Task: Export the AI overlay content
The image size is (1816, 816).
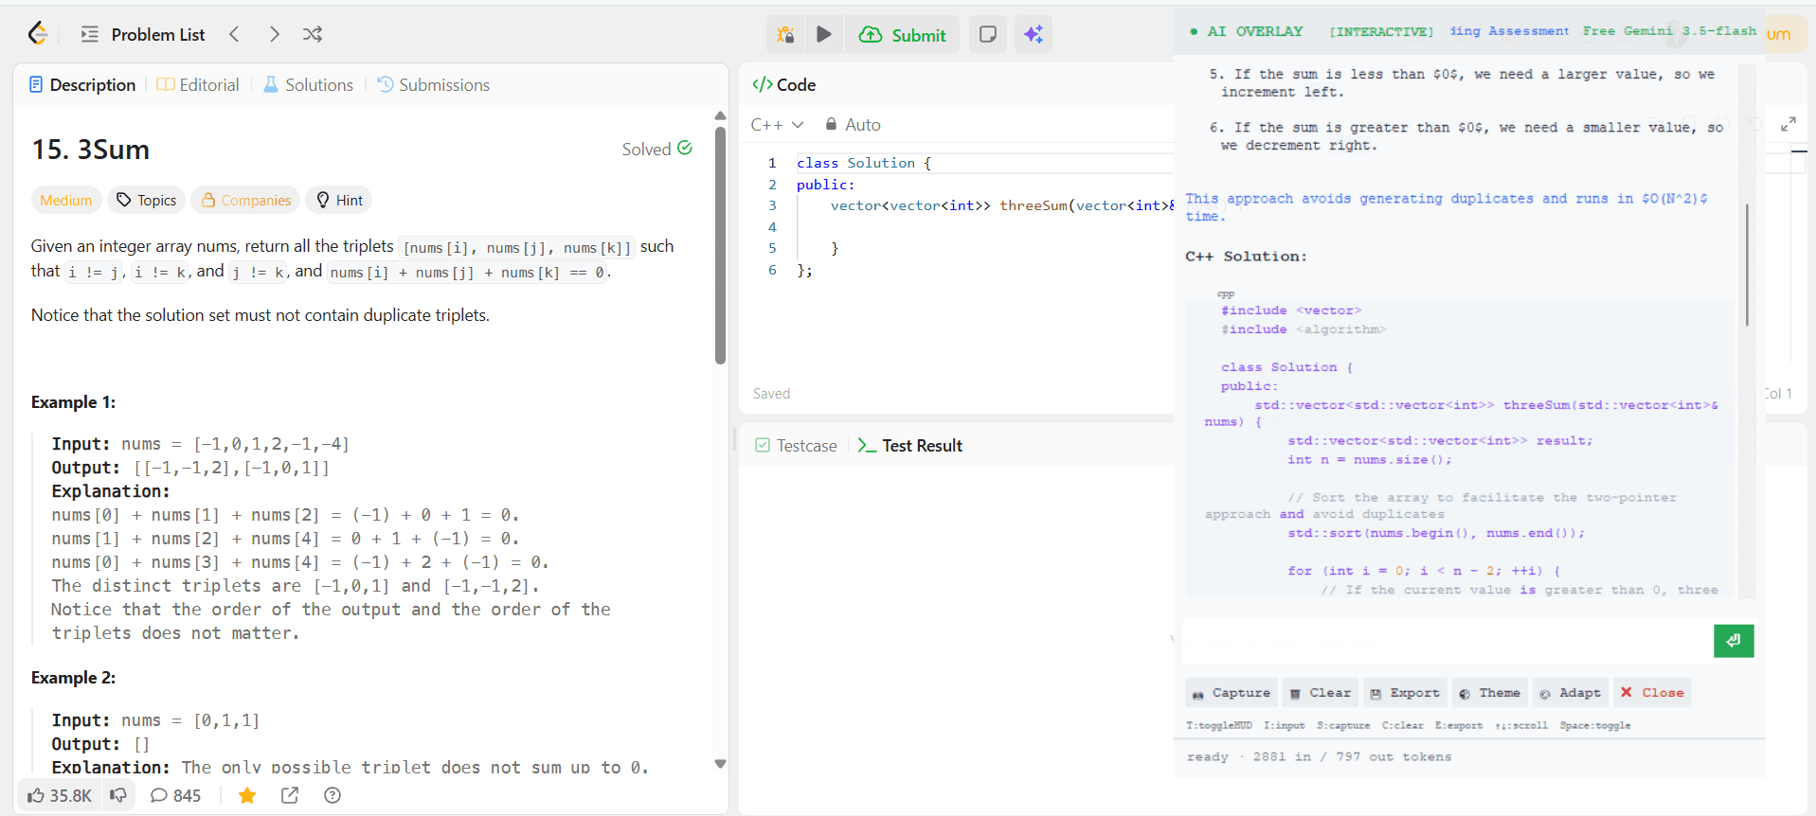Action: click(x=1405, y=693)
